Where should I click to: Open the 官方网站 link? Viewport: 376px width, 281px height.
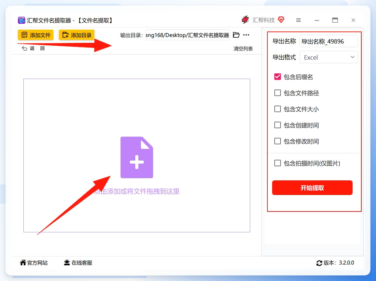[34, 263]
